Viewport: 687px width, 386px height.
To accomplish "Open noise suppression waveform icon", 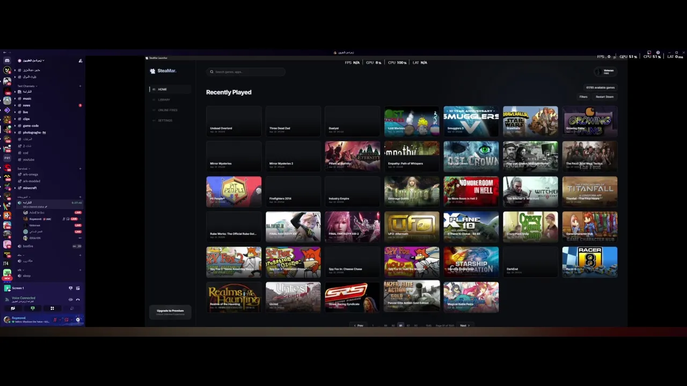I will click(70, 300).
